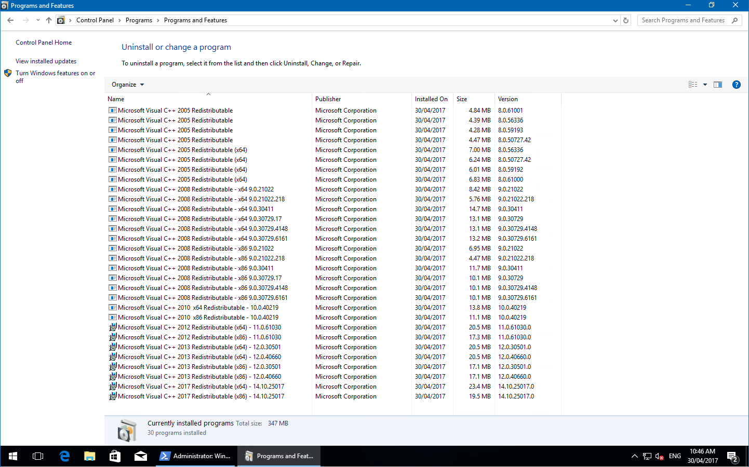This screenshot has height=467, width=749.
Task: Click the network tray icon
Action: tap(647, 456)
